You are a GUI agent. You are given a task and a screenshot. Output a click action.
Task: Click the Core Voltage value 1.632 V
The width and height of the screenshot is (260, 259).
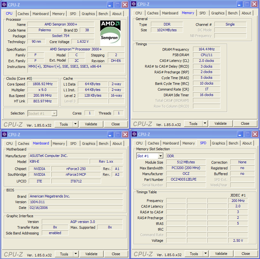(83, 41)
